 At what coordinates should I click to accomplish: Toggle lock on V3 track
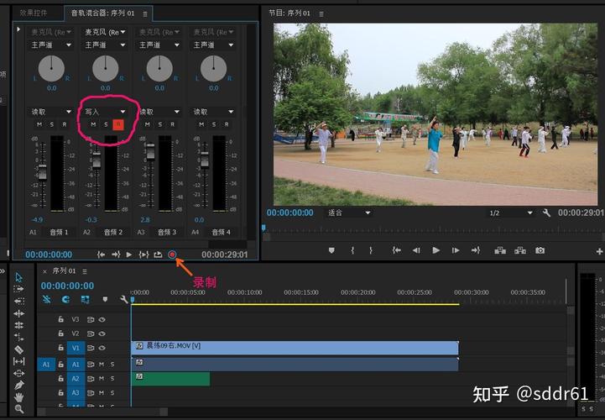coord(60,319)
